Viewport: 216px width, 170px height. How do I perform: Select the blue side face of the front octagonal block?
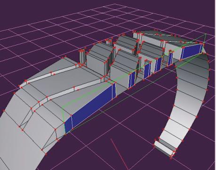coord(132,80)
